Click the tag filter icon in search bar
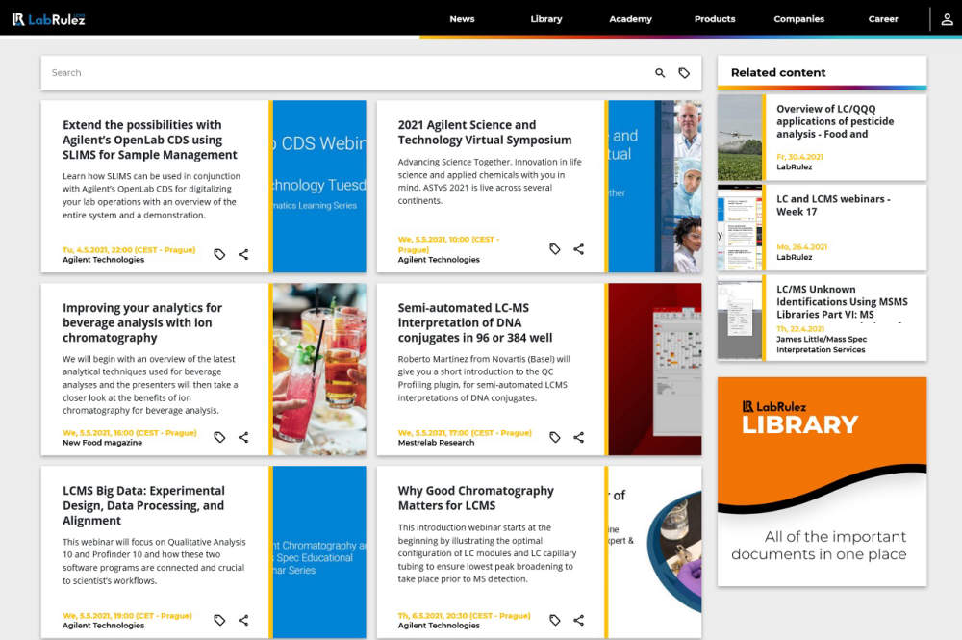962x640 pixels. [684, 73]
